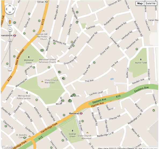Click the Snaresbrook underground station icon
Viewport: 159px width, 149px height.
15,36
